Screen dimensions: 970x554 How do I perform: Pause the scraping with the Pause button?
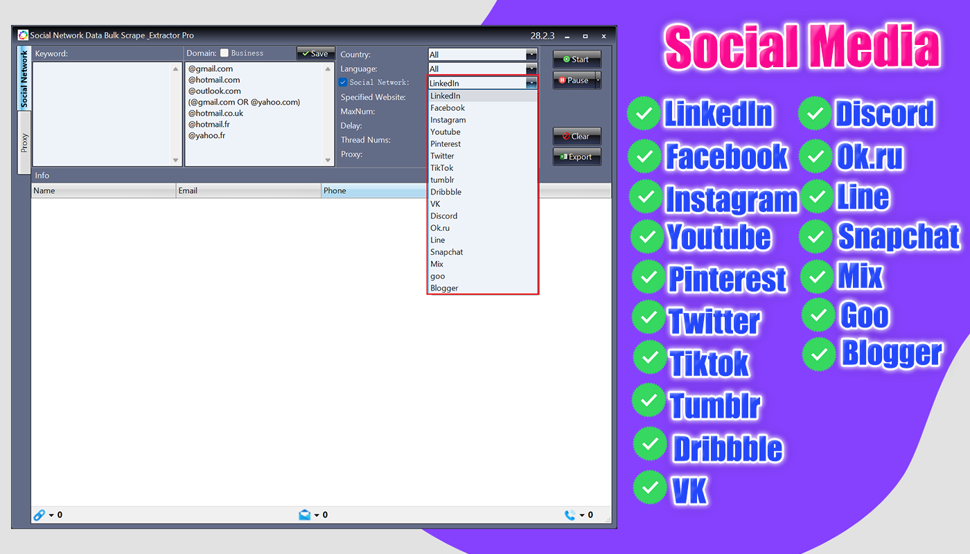tap(574, 80)
